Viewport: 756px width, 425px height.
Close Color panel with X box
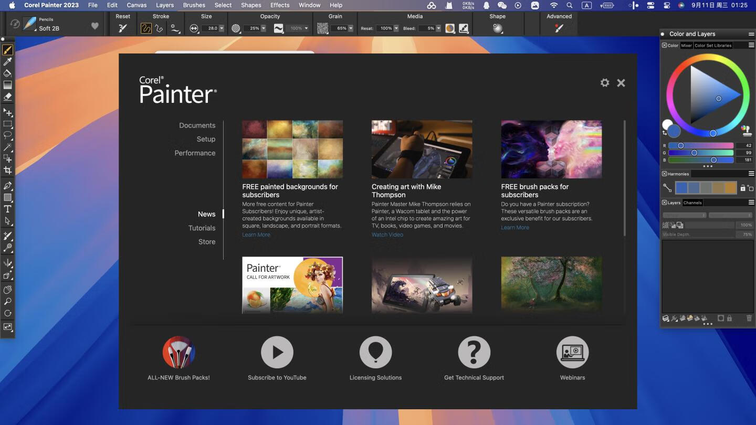[x=664, y=46]
